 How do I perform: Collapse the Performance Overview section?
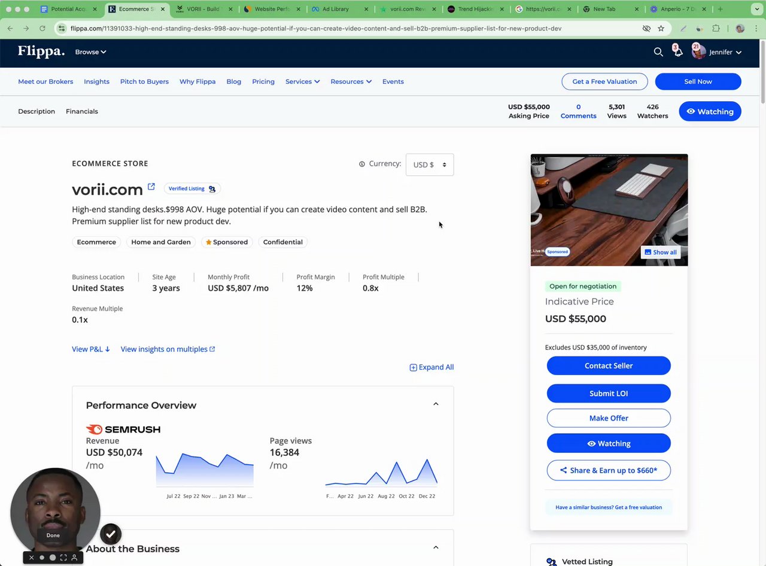click(436, 404)
